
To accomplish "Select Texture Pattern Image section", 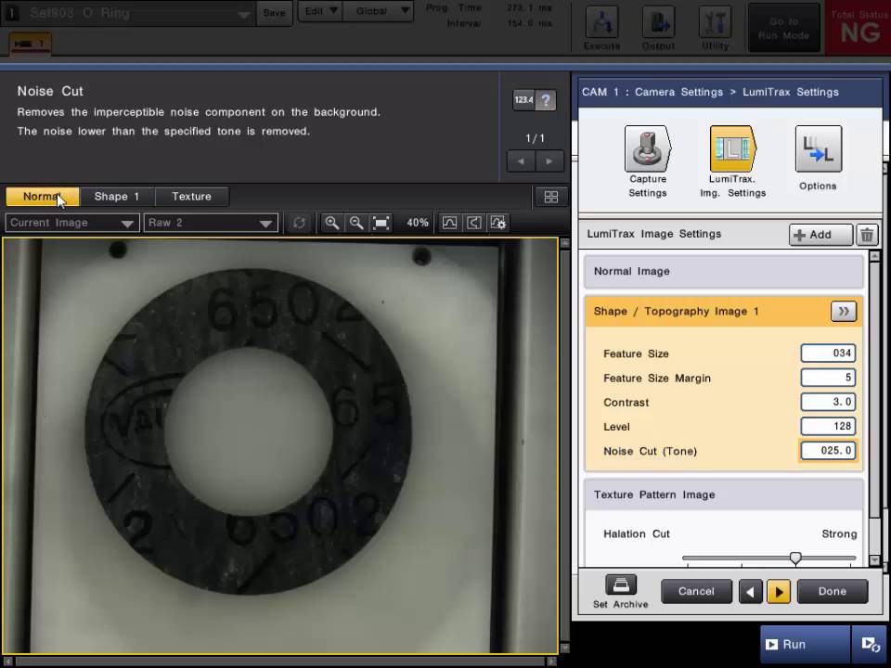I will pos(723,495).
